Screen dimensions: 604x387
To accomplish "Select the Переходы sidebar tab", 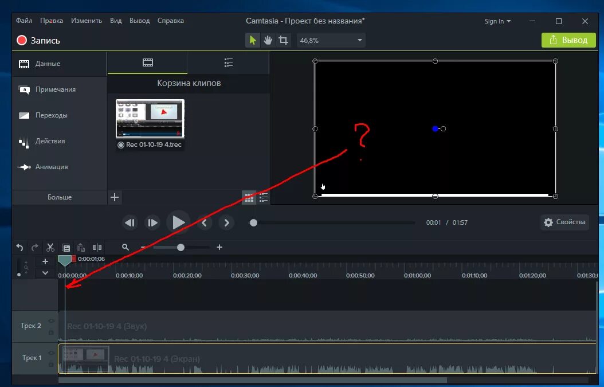I will click(60, 115).
